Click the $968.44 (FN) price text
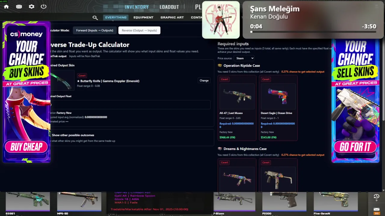 pos(227,137)
